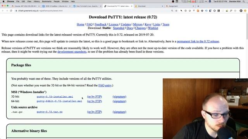
Task: Open the Team link
Action: click(166, 24)
